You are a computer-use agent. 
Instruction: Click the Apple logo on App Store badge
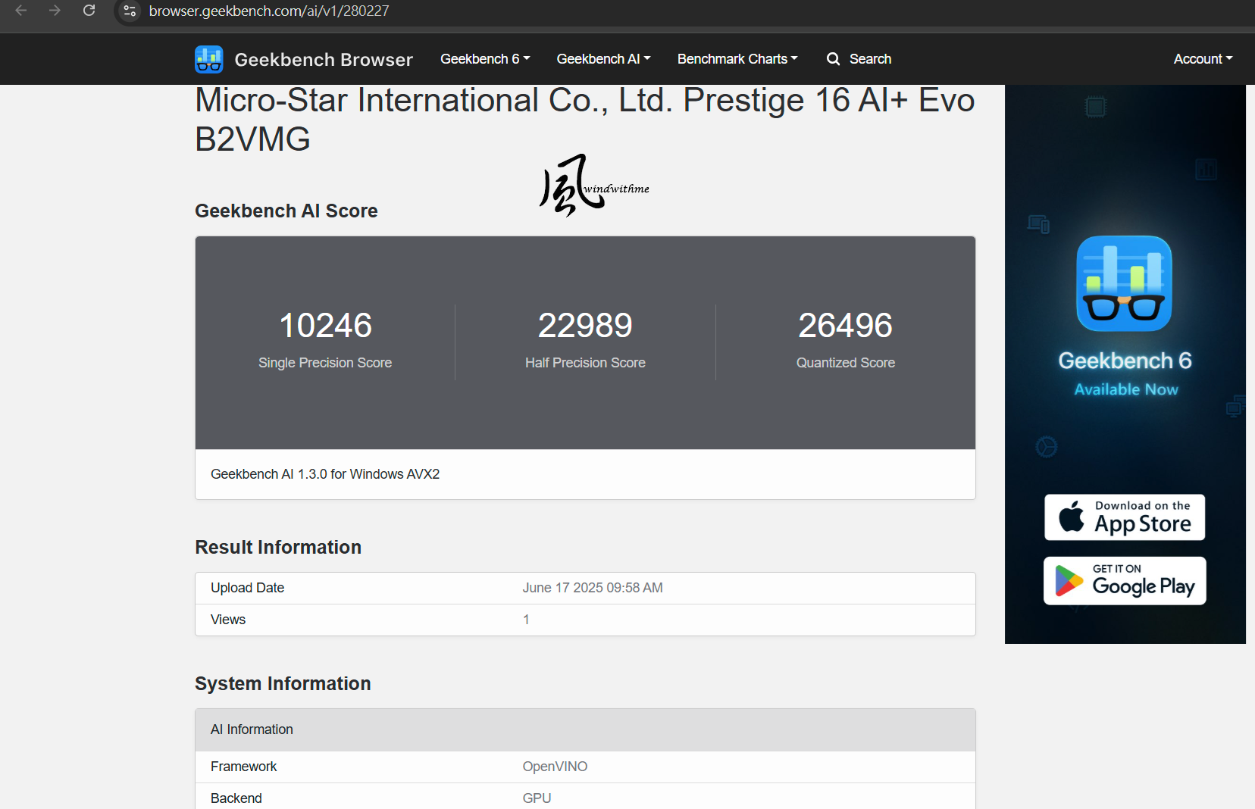tap(1072, 517)
